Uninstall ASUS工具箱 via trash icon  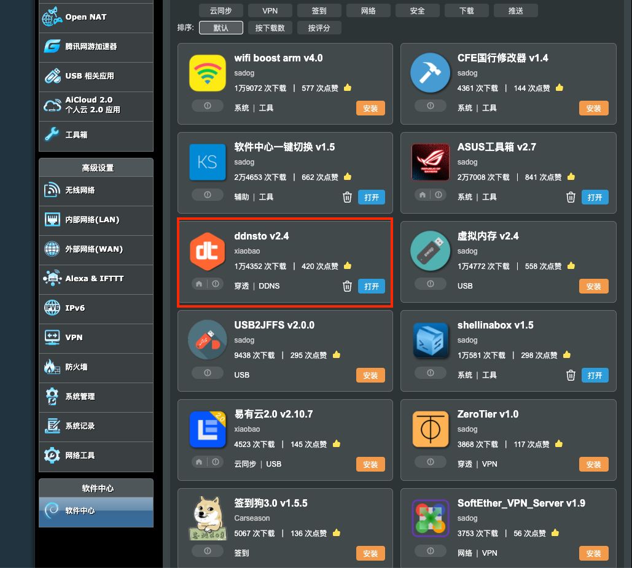pyautogui.click(x=571, y=197)
